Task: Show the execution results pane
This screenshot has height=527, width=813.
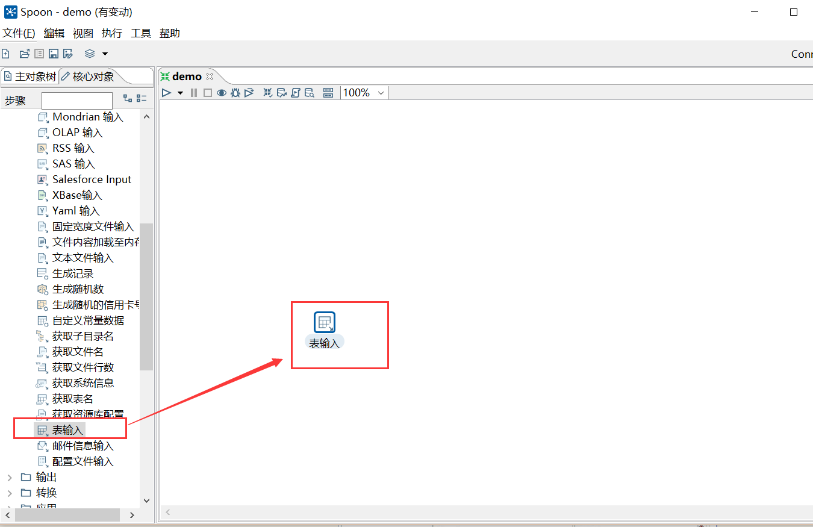Action: tap(328, 93)
